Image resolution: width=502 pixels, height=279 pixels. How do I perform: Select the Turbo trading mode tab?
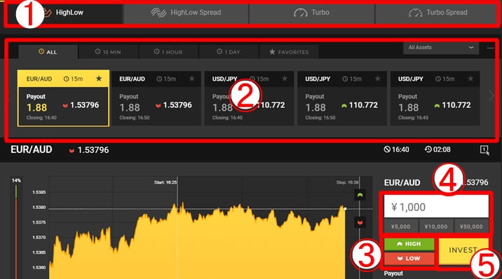(x=311, y=13)
